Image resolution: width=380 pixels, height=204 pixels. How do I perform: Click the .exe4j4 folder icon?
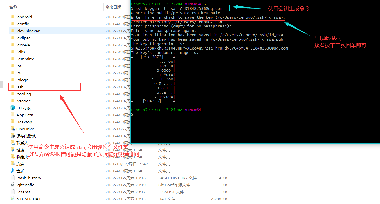tap(12, 45)
